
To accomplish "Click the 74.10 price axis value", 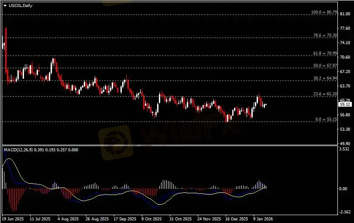I will pos(345,43).
